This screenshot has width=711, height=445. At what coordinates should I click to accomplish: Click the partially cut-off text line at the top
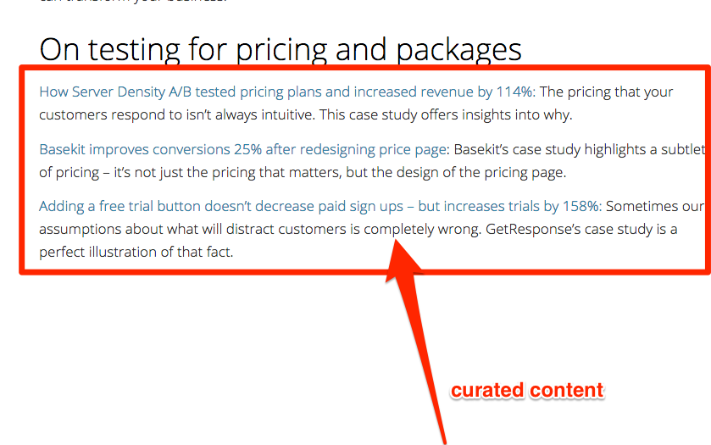click(132, 2)
